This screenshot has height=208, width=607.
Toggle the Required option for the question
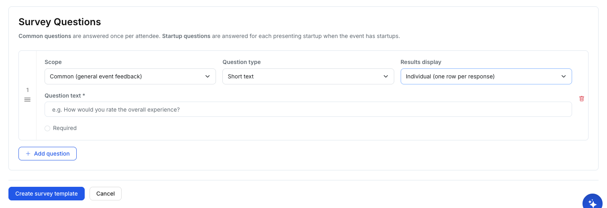pyautogui.click(x=47, y=128)
